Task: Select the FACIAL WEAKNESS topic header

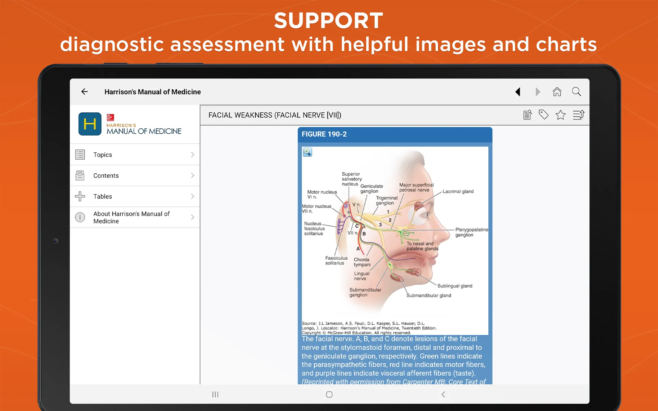Action: 274,115
